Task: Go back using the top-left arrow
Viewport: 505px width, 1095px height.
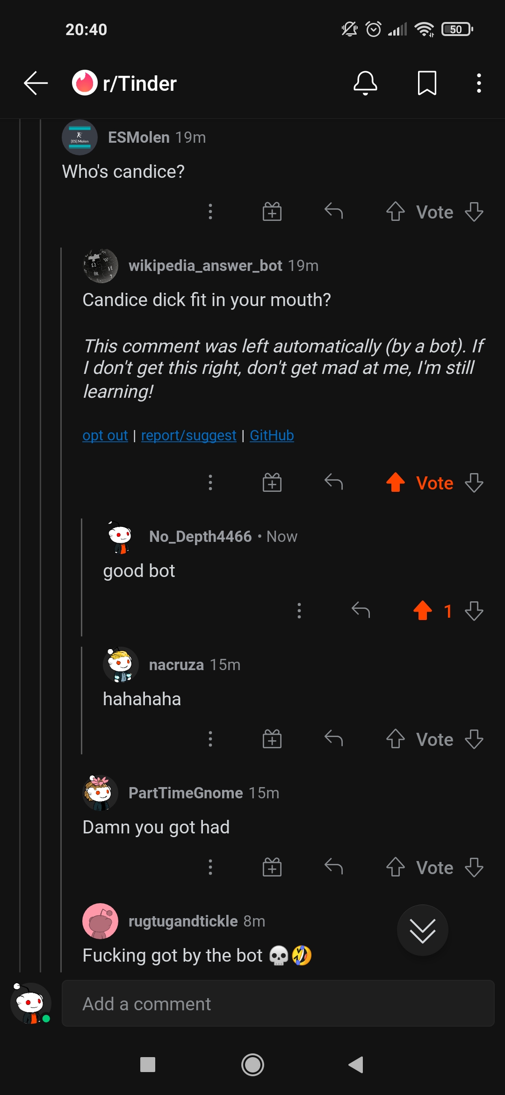Action: pos(36,83)
